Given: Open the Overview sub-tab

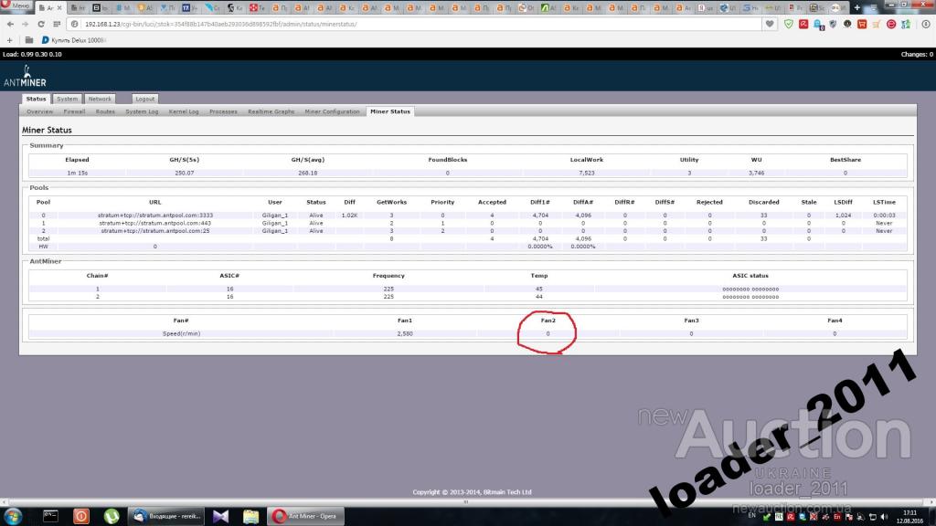Looking at the screenshot, I should pyautogui.click(x=39, y=111).
